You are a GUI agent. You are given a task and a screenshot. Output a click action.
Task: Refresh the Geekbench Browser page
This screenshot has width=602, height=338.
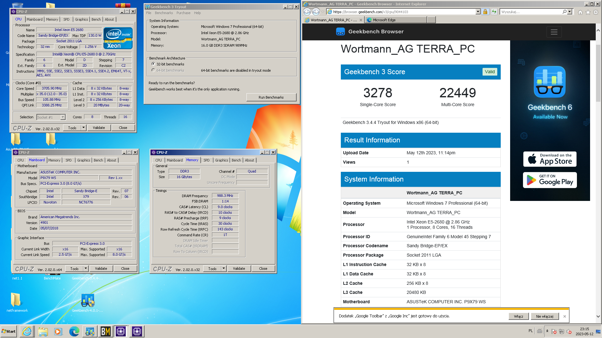[x=494, y=12]
